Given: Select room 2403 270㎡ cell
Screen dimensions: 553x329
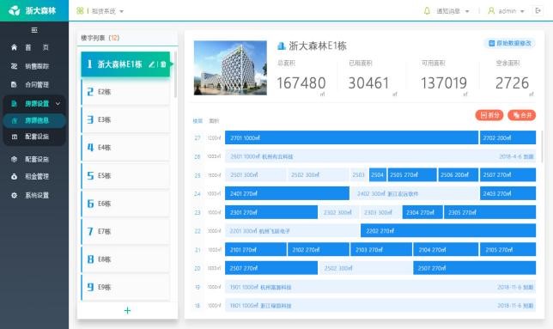Looking at the screenshot, I should point(507,193).
